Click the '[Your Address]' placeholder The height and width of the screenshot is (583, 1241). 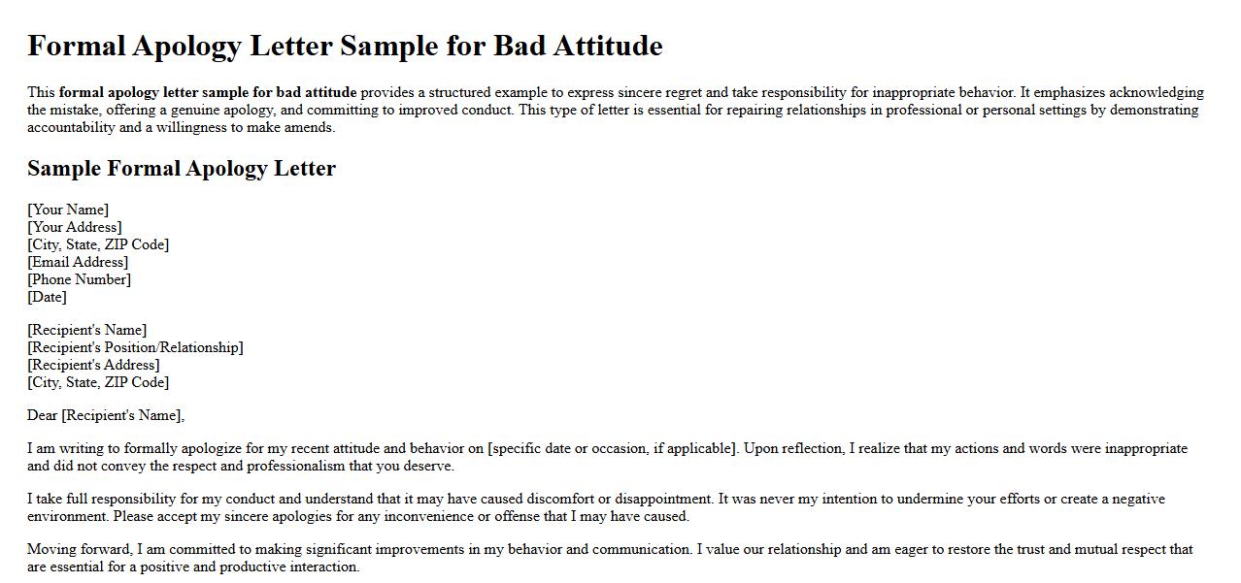(x=75, y=227)
